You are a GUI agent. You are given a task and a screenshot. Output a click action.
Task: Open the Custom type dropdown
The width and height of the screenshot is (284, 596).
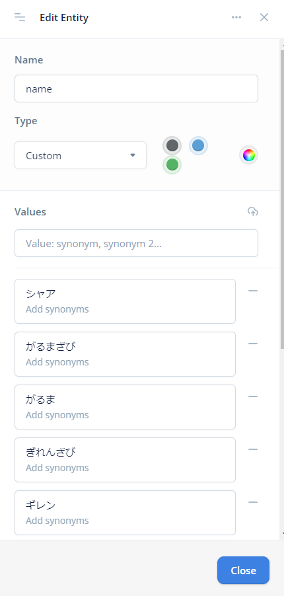[x=81, y=155]
